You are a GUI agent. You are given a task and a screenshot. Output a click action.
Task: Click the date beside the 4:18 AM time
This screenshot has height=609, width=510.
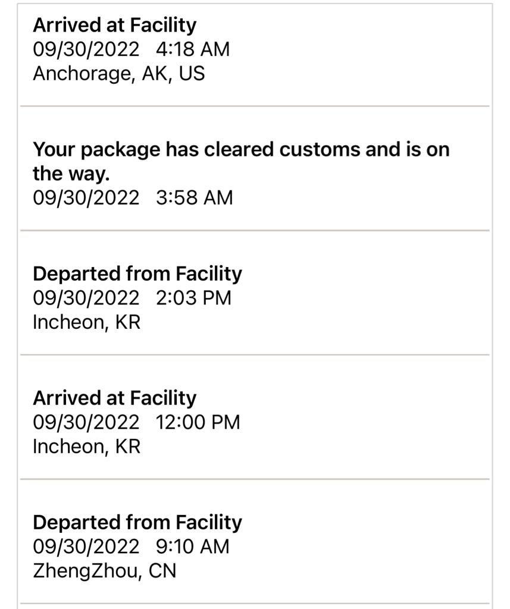(86, 49)
